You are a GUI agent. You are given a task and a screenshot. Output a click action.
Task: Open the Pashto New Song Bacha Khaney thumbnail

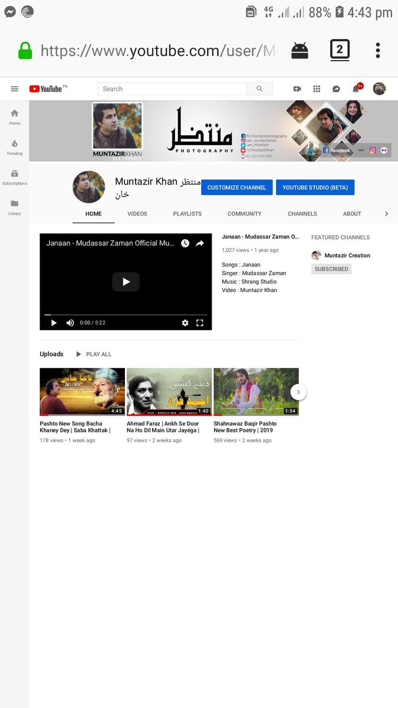coord(82,392)
